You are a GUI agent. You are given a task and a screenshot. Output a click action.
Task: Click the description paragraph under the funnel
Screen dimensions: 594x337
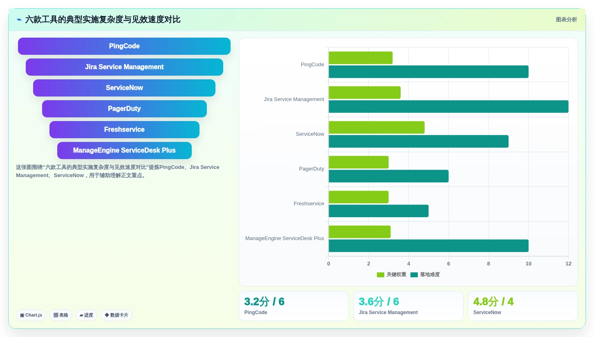pyautogui.click(x=119, y=171)
